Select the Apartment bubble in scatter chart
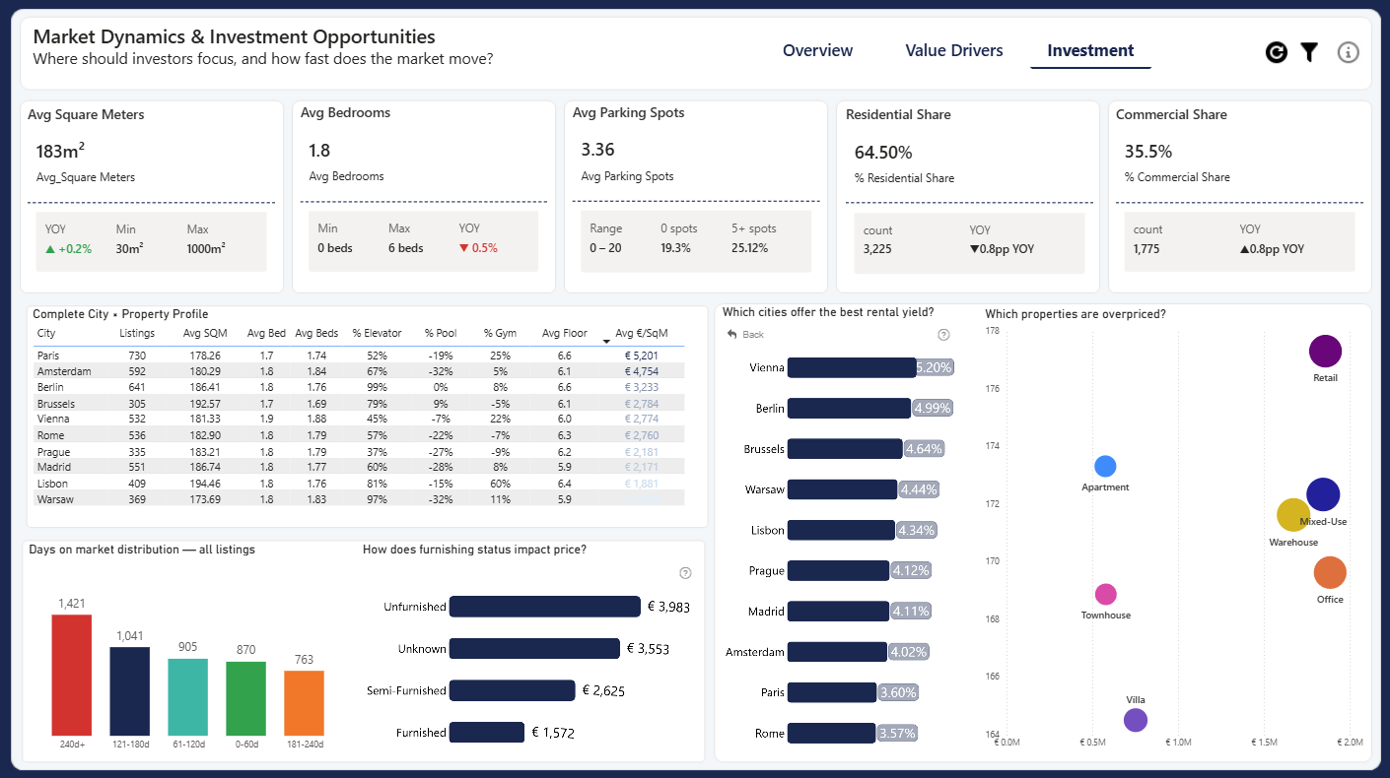Image resolution: width=1390 pixels, height=778 pixels. 1105,467
